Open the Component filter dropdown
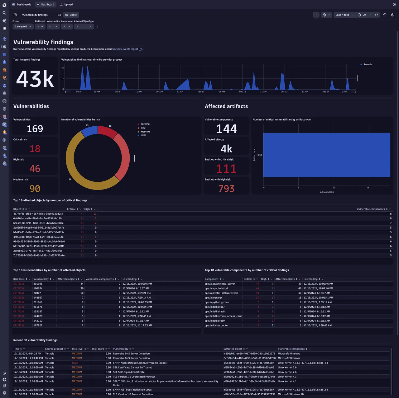The height and width of the screenshot is (398, 399). click(x=67, y=27)
